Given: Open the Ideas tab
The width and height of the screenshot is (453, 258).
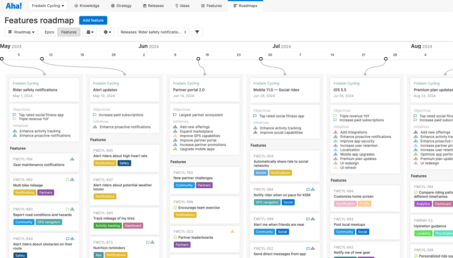Looking at the screenshot, I should (x=183, y=6).
